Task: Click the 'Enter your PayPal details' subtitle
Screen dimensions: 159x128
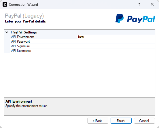Action: (25, 21)
